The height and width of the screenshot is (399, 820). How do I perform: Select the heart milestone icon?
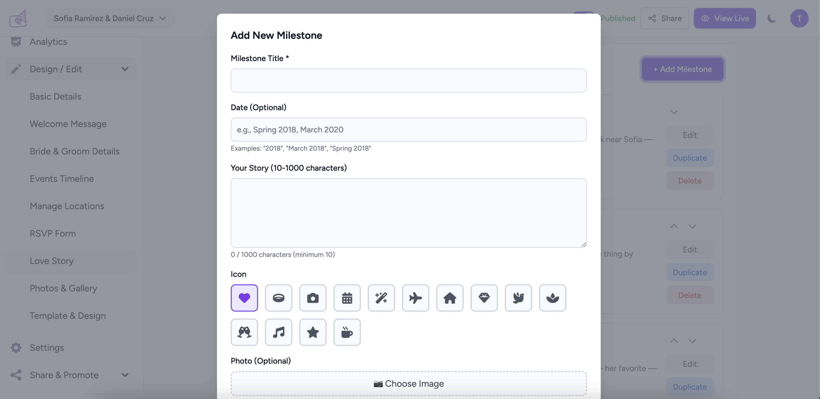244,298
